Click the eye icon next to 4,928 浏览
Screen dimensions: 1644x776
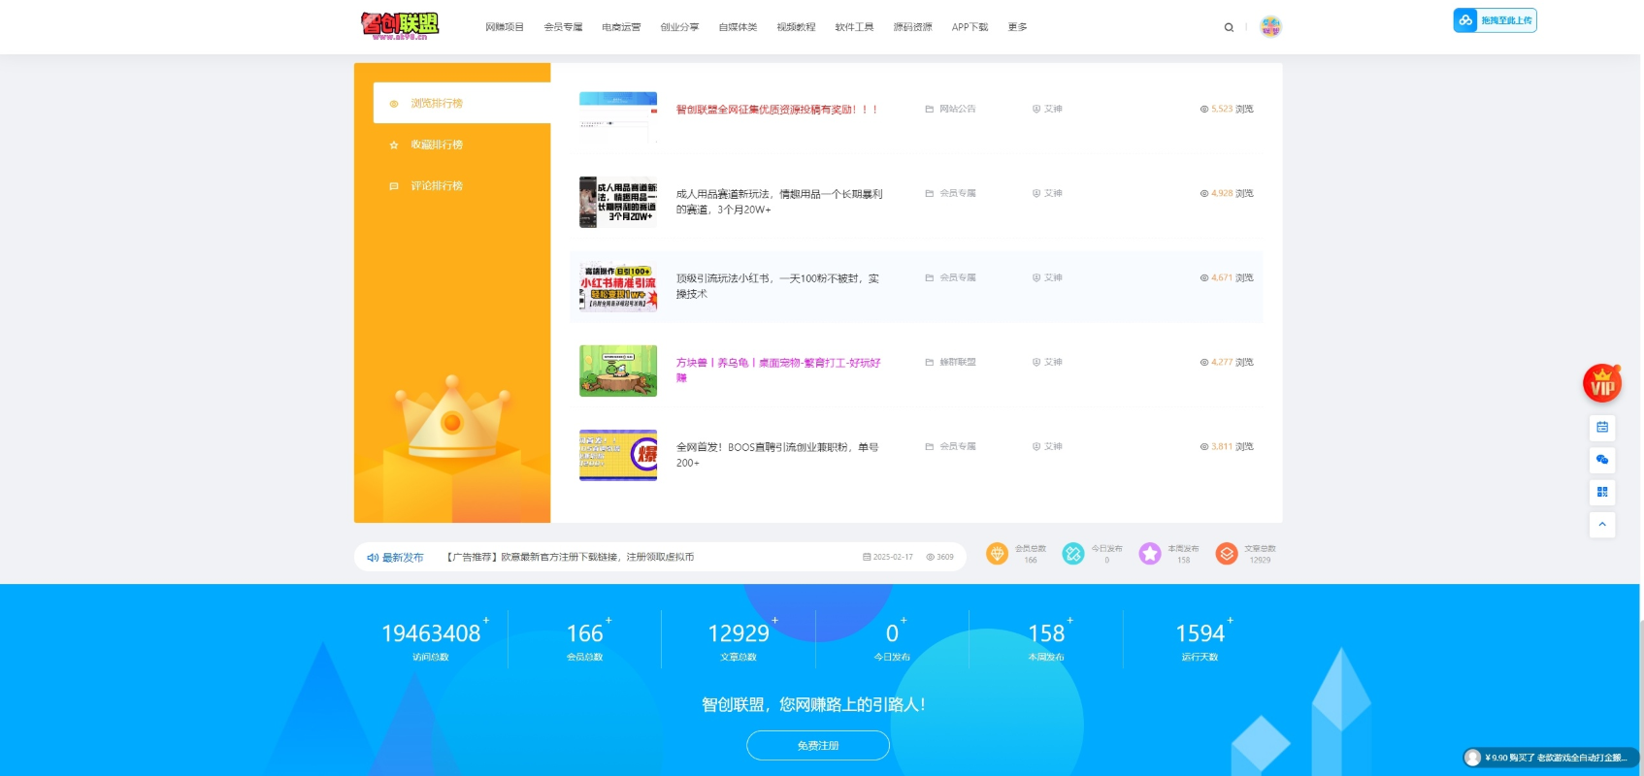click(x=1204, y=194)
